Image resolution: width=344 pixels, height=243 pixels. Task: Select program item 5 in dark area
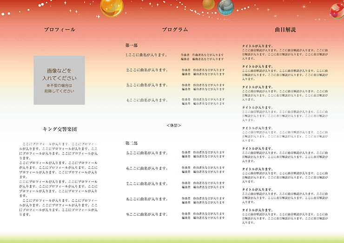click(147, 153)
